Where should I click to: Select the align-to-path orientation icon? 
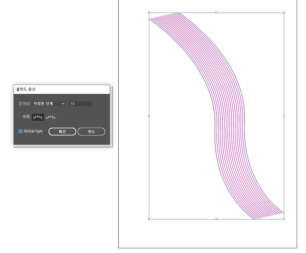[x=51, y=117]
